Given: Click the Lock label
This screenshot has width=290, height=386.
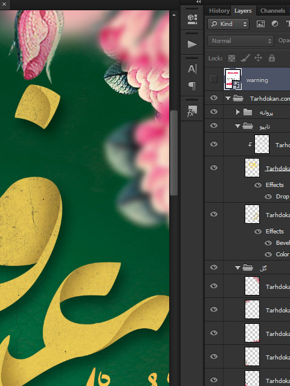Looking at the screenshot, I should pyautogui.click(x=215, y=59).
